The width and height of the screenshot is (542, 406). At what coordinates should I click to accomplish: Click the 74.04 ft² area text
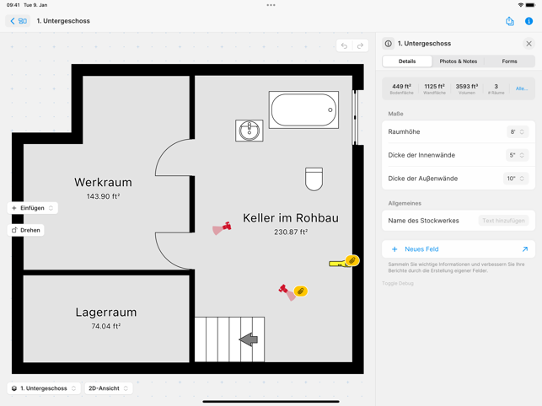[x=105, y=326]
